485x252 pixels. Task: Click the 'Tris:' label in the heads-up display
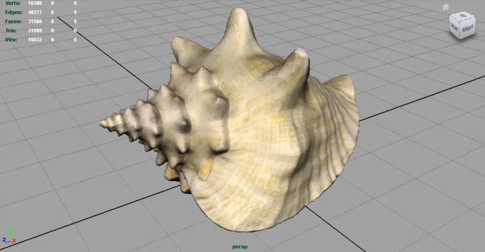(x=11, y=31)
